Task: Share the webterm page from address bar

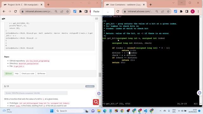Action: tap(162, 11)
